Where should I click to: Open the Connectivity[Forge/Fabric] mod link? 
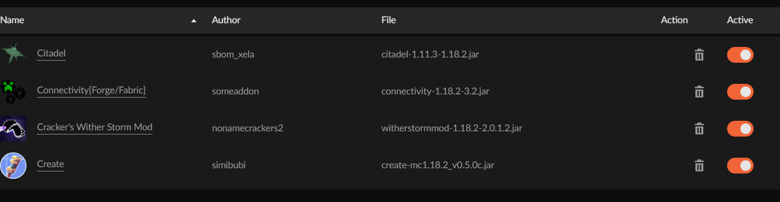coord(91,90)
